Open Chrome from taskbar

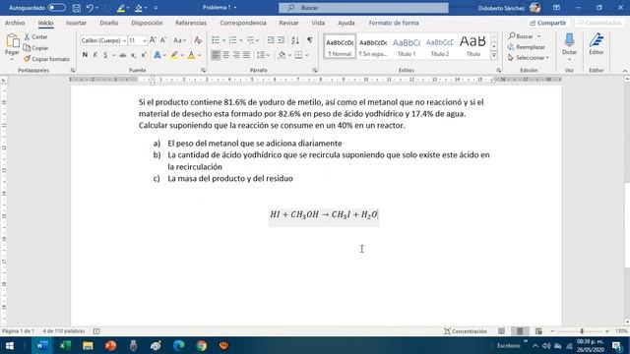(x=201, y=345)
